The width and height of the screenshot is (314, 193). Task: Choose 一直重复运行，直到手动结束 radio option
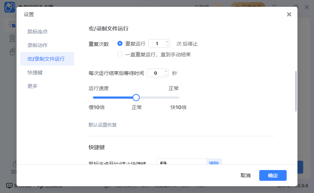(x=120, y=54)
